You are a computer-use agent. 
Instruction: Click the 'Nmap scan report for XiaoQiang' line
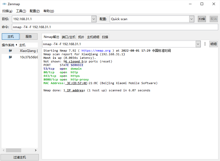click(x=84, y=54)
